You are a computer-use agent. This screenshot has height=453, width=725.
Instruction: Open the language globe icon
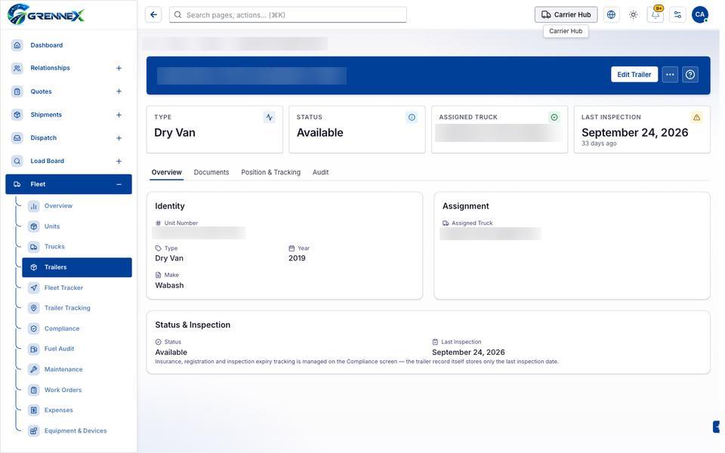[611, 15]
